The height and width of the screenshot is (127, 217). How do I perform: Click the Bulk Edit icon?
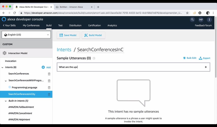(x=184, y=58)
